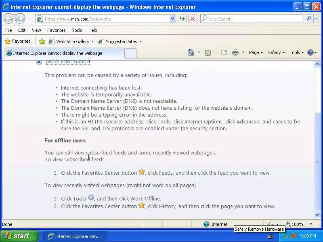Open the Safety command bar menu
This screenshot has width=323, height=242.
point(276,52)
